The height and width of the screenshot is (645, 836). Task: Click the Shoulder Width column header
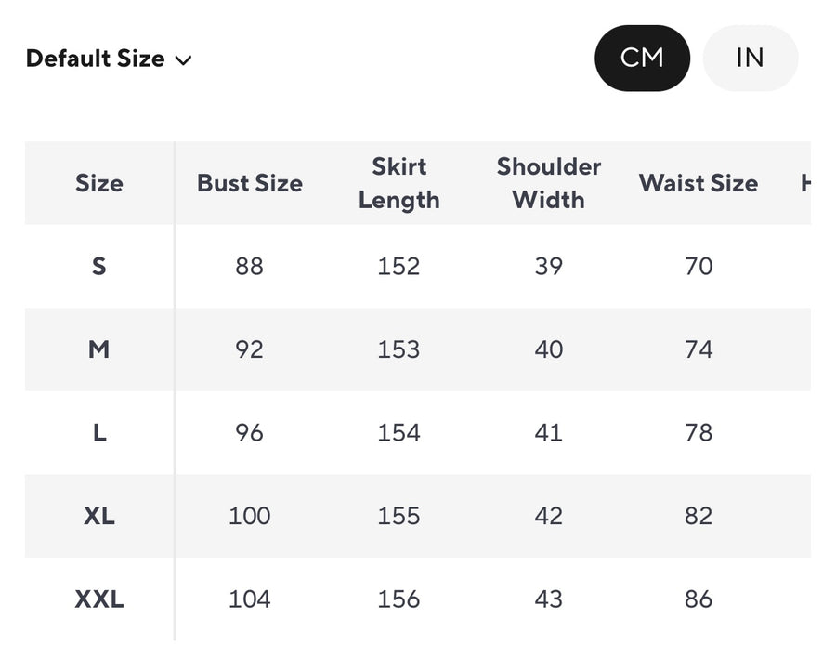click(x=548, y=183)
